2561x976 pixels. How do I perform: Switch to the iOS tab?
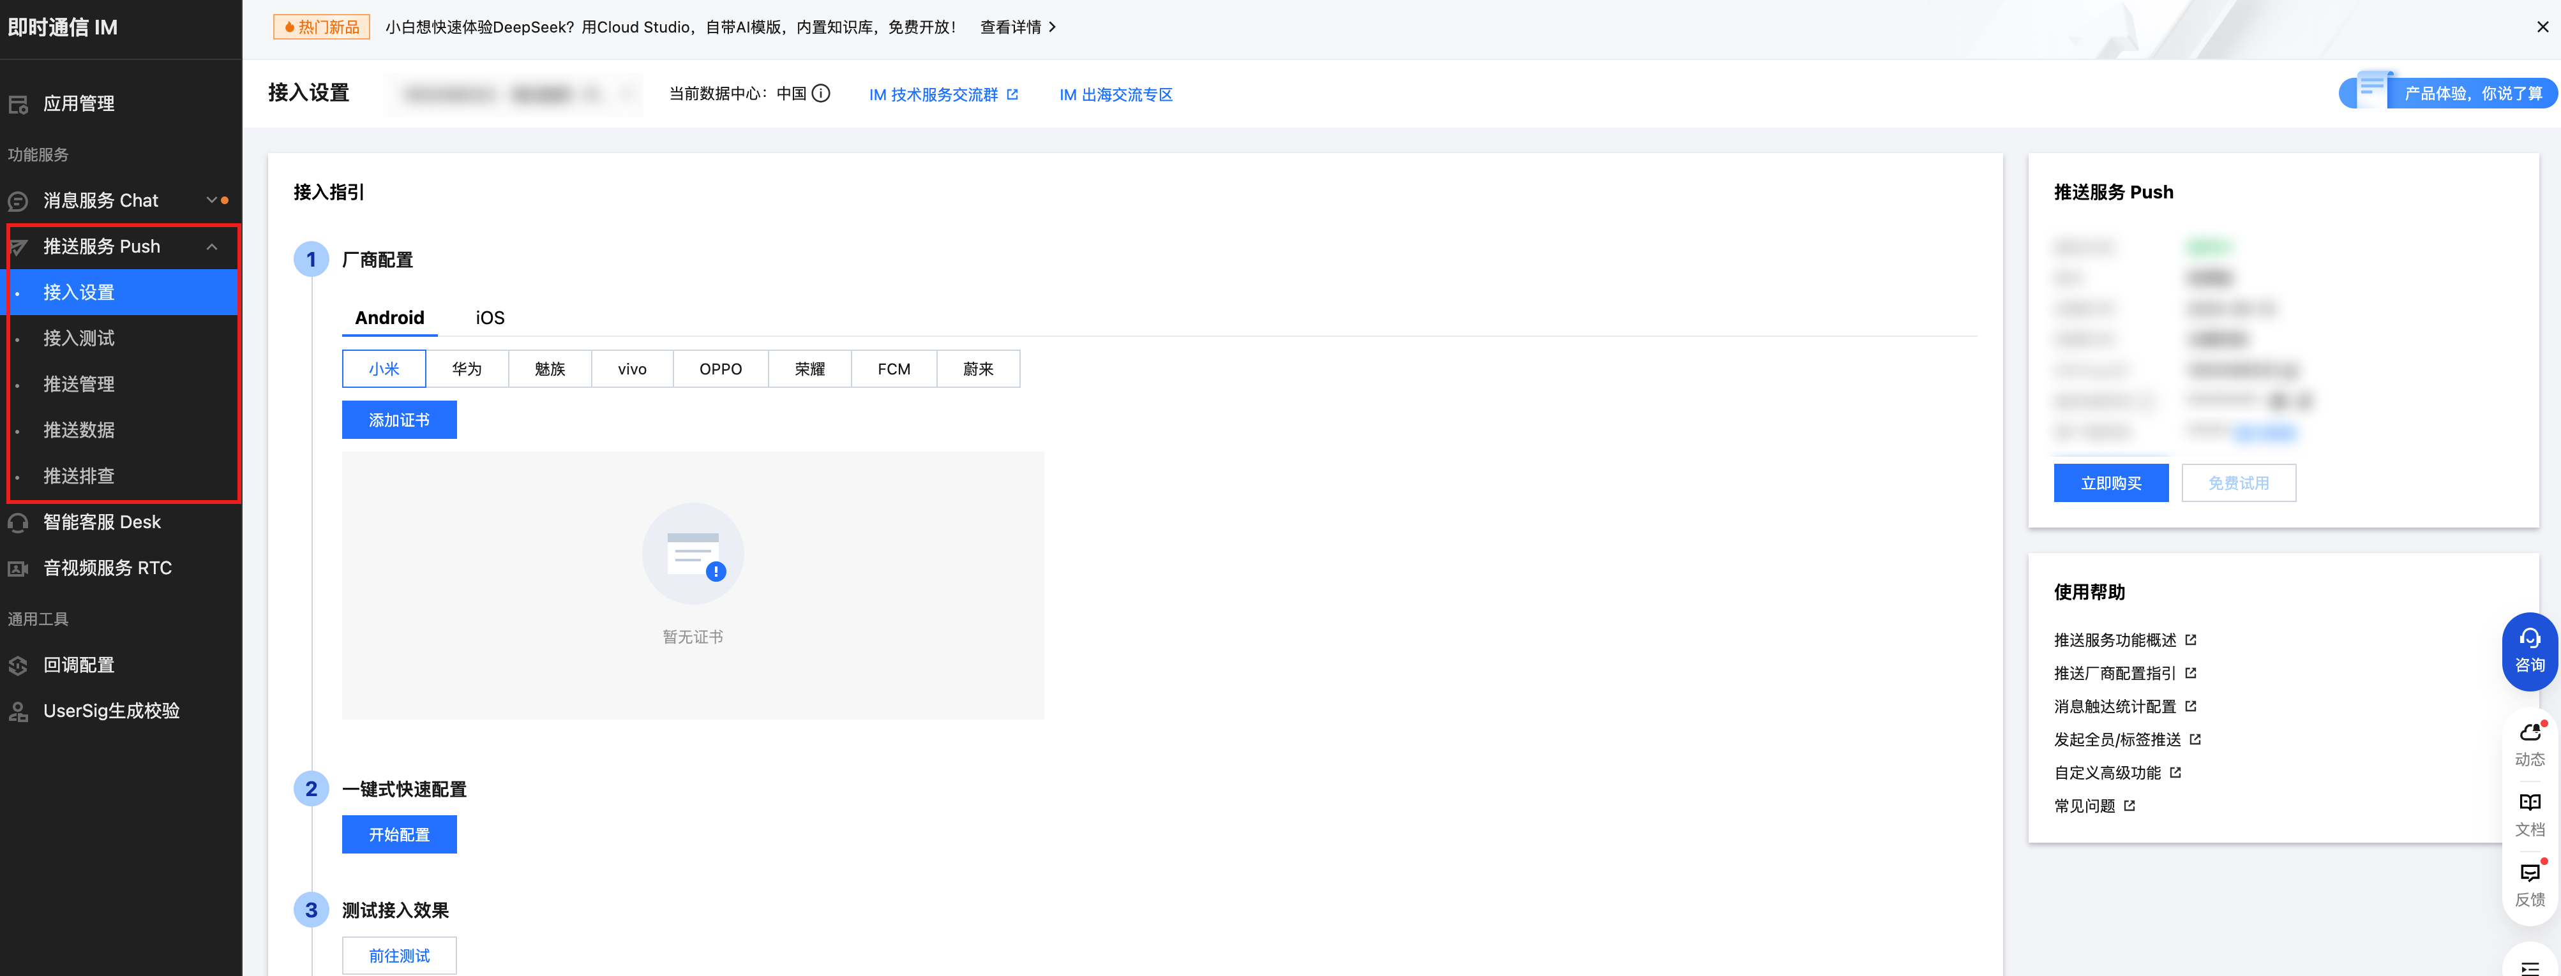coord(489,317)
